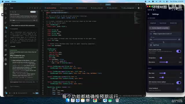Open the Cline robot icon in the activity bar
The width and height of the screenshot is (185, 104).
pos(6,60)
